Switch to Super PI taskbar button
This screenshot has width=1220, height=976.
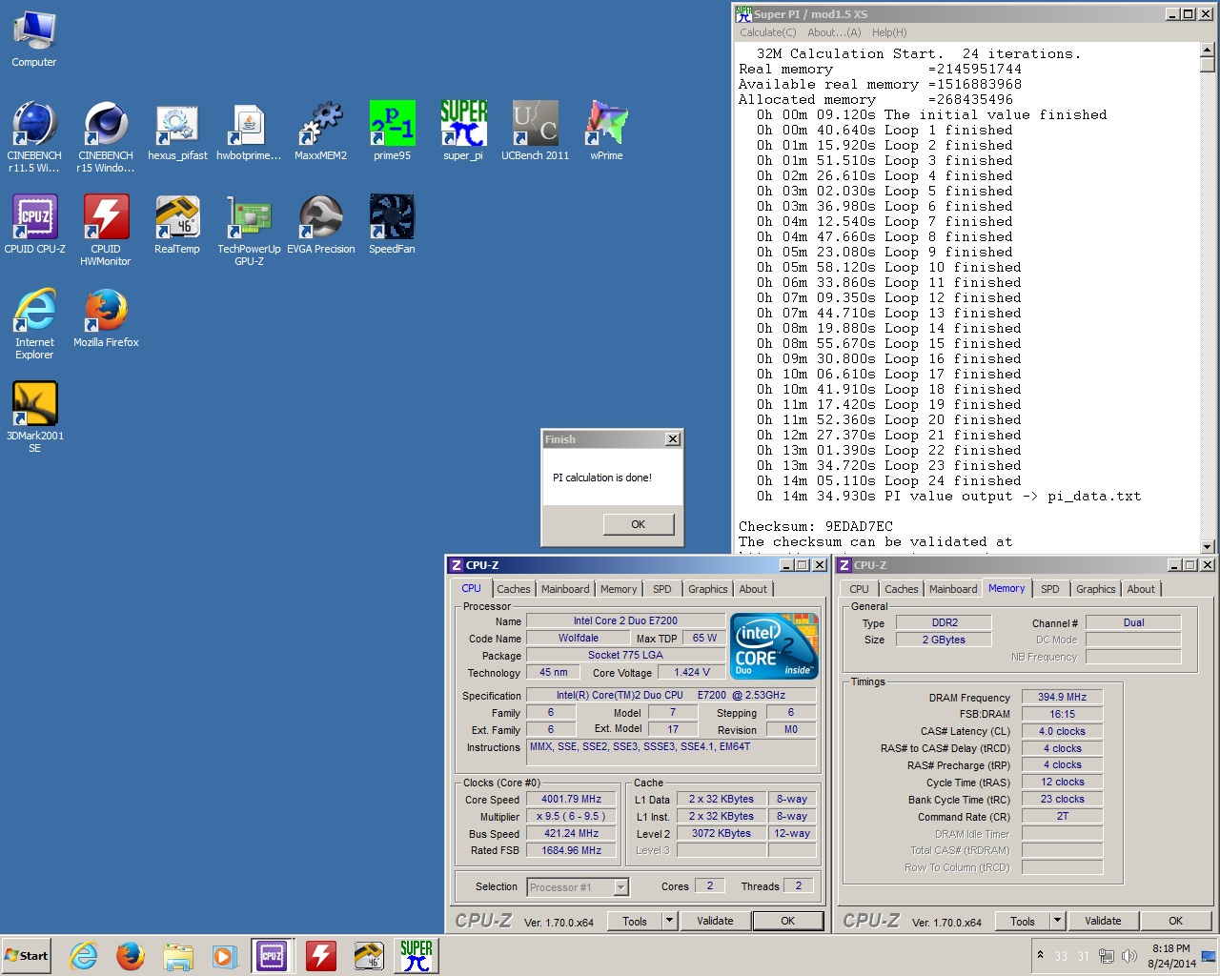click(417, 956)
